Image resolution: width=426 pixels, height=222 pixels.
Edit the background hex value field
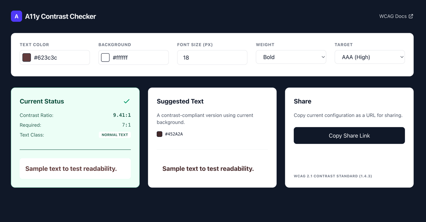click(x=138, y=58)
